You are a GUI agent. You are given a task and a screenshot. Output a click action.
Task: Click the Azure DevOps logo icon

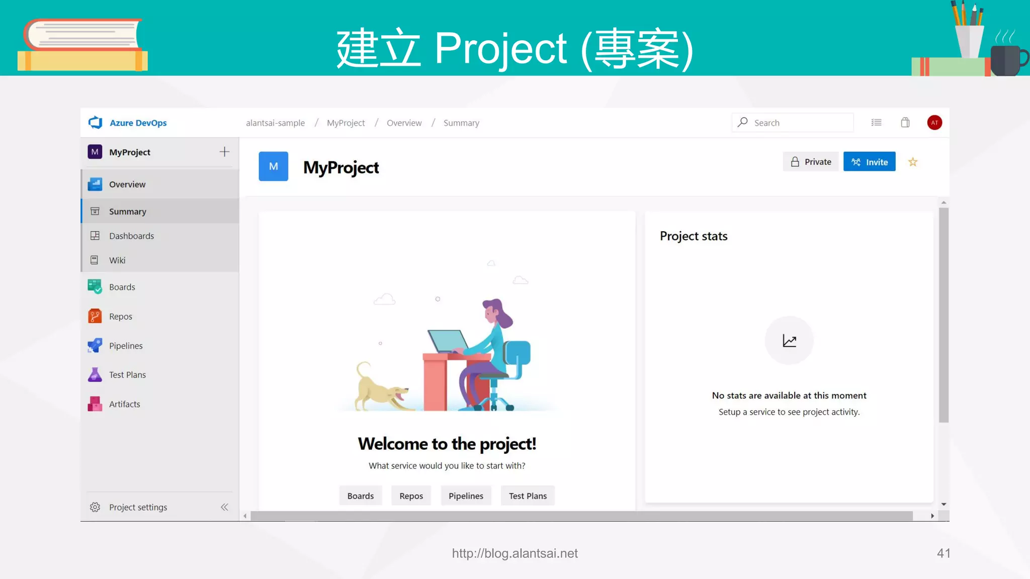(95, 123)
